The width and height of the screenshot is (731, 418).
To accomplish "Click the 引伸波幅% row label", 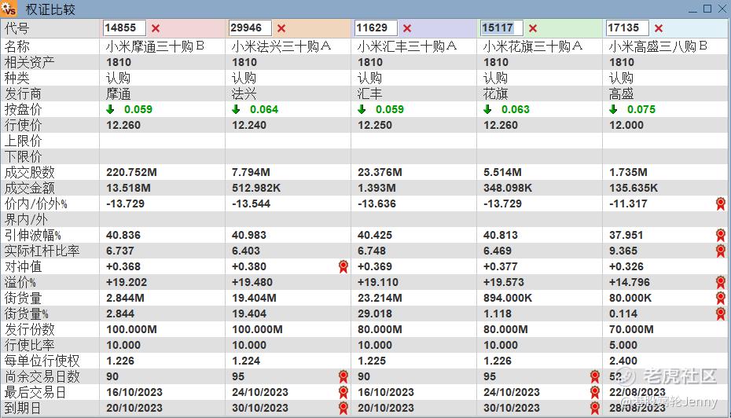I will click(x=33, y=235).
